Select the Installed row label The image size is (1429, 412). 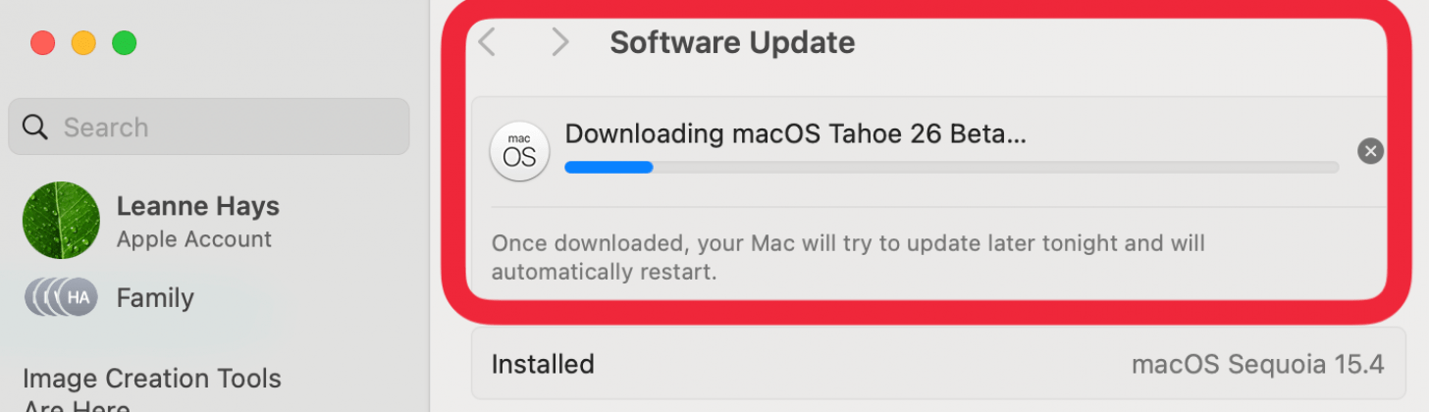[543, 365]
